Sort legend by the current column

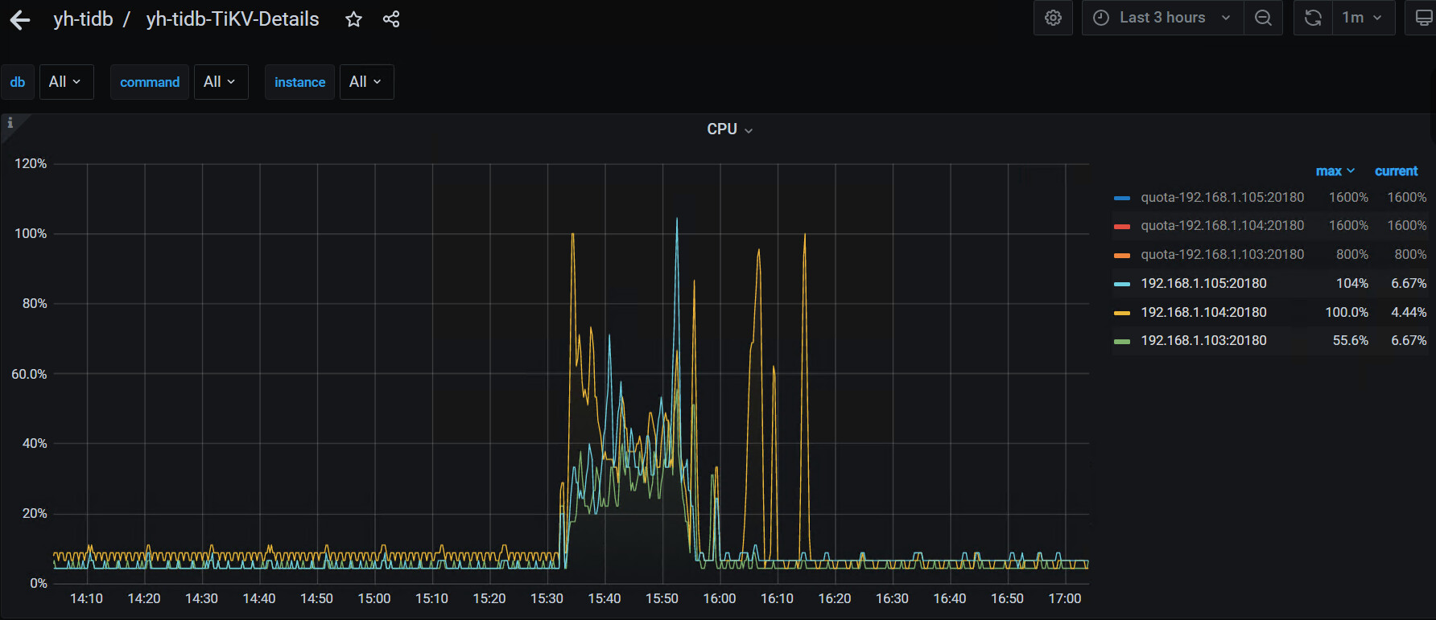[x=1396, y=171]
